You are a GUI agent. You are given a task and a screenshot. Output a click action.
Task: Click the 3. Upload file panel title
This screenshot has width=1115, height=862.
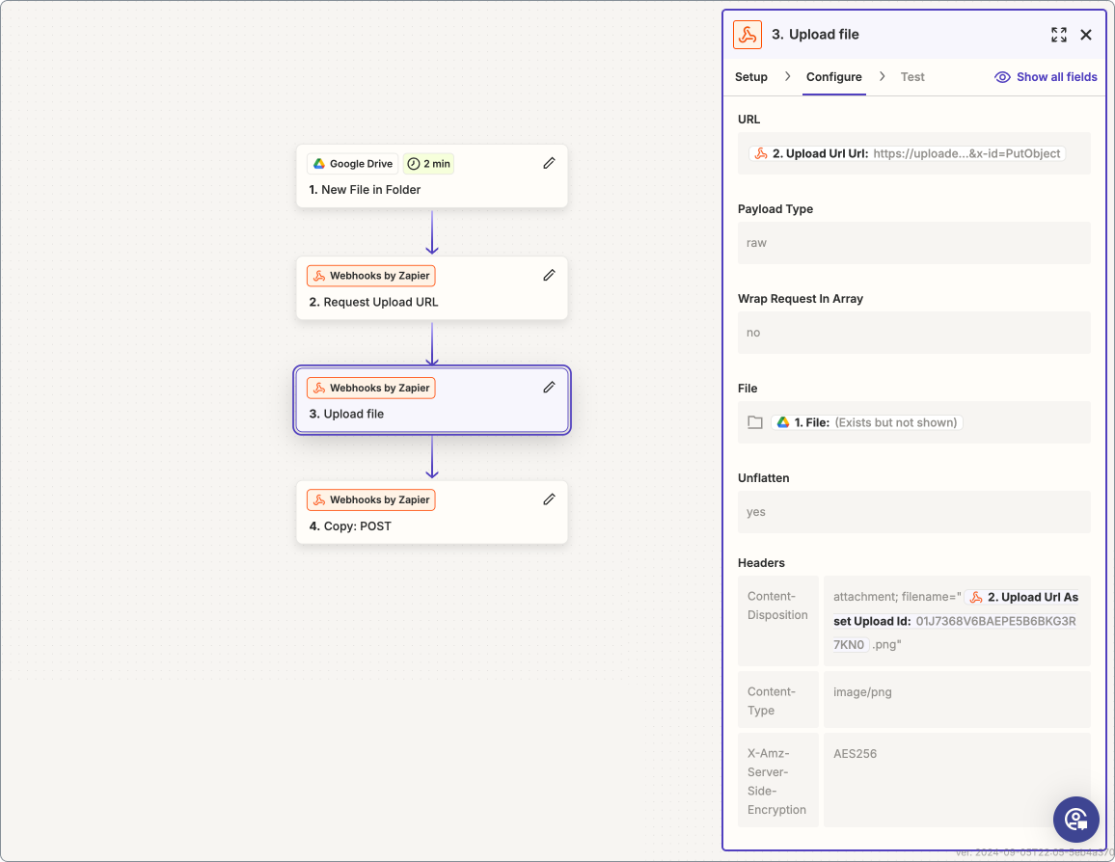pos(815,35)
